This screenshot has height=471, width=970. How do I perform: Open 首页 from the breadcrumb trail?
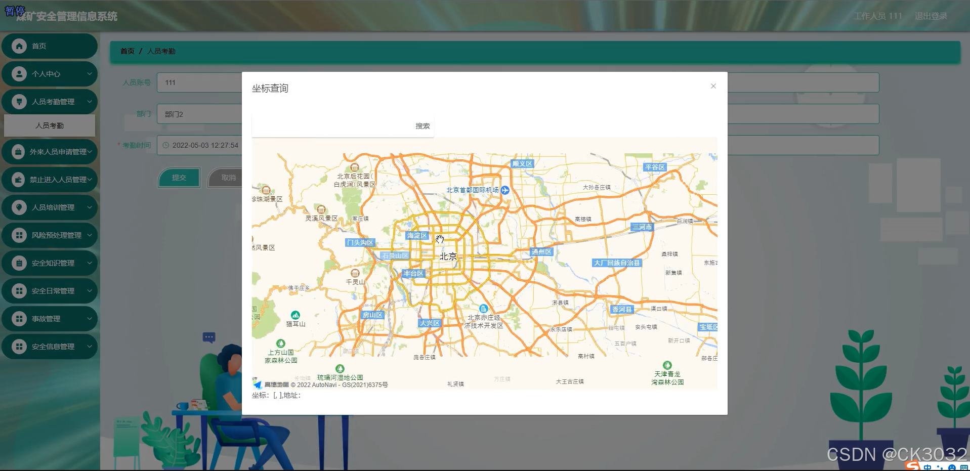tap(126, 51)
